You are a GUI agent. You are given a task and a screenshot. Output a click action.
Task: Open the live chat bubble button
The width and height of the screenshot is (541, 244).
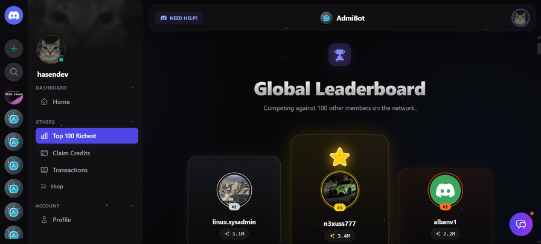pos(520,224)
